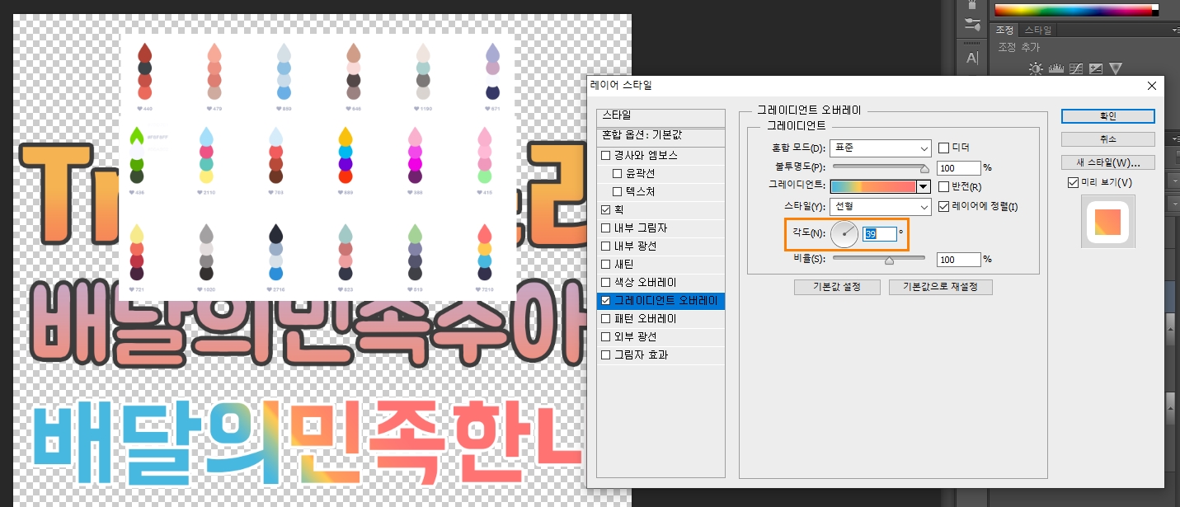
Task: Add a Brightness/Contrast adjustment
Action: pos(1036,68)
